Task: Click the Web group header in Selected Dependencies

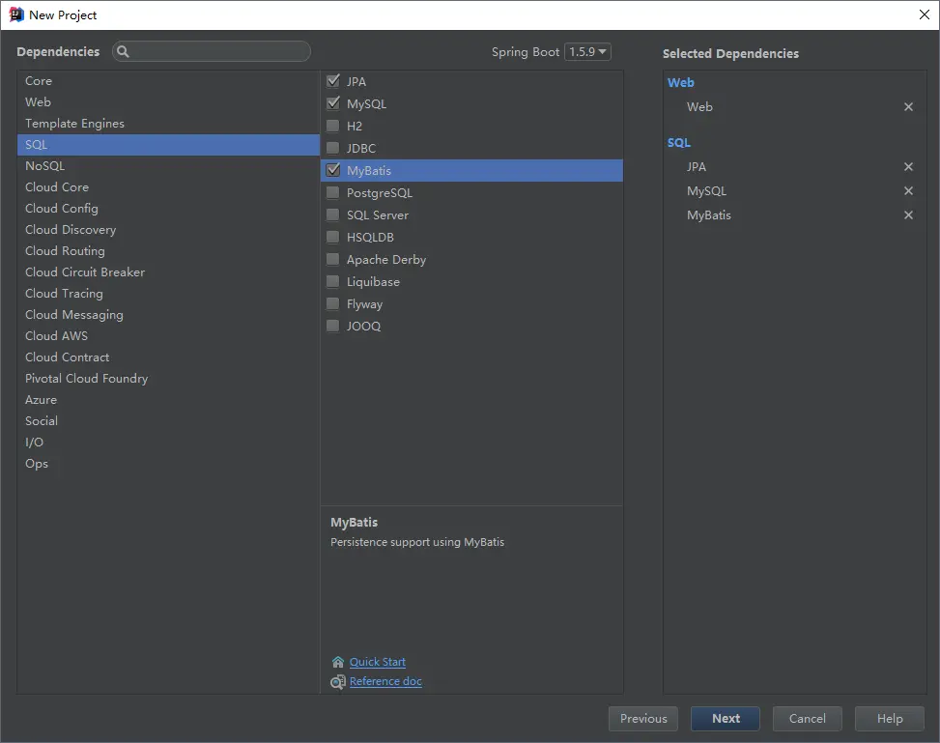Action: tap(681, 83)
